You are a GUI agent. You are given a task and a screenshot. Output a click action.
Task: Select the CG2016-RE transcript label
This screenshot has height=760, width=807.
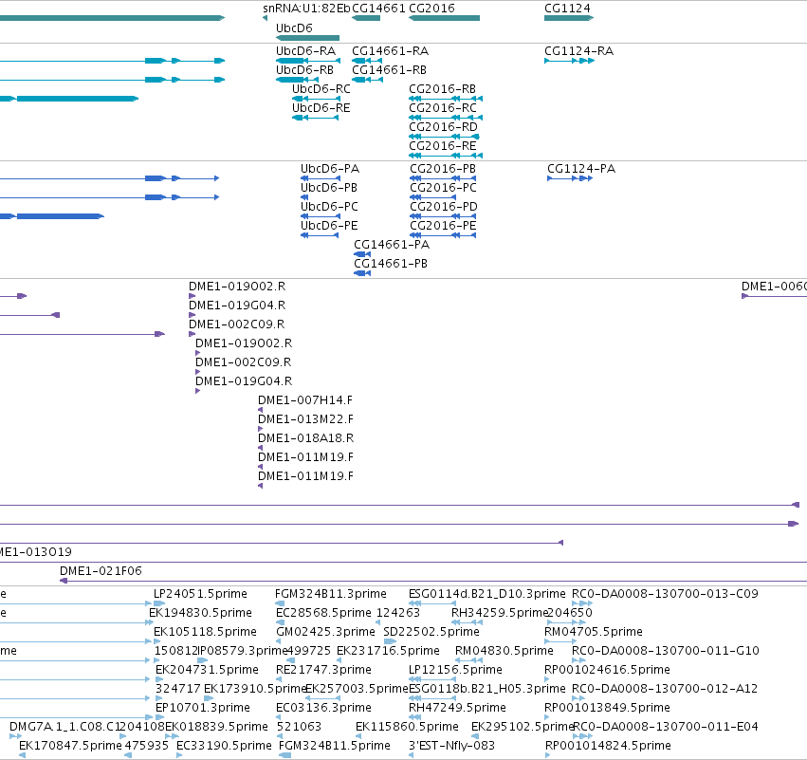pyautogui.click(x=443, y=146)
